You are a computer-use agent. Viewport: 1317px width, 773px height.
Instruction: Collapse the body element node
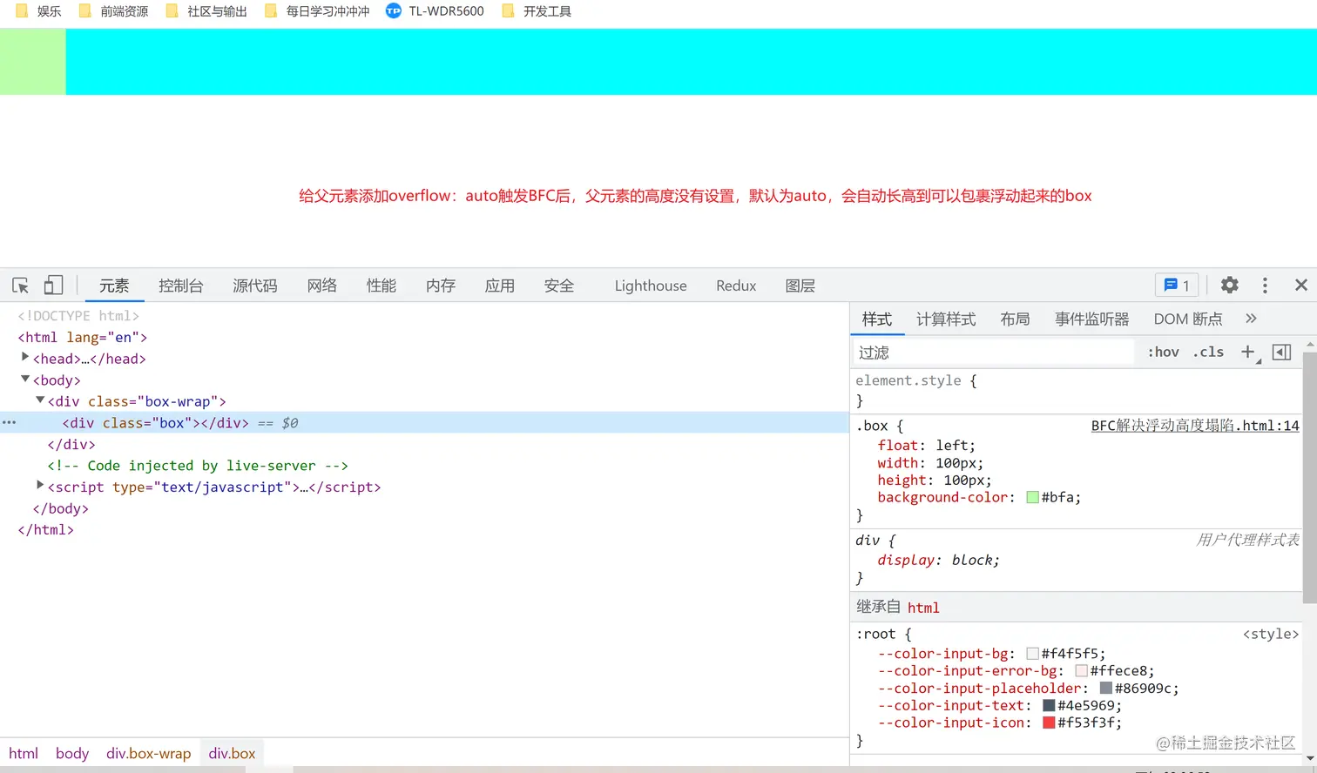25,379
